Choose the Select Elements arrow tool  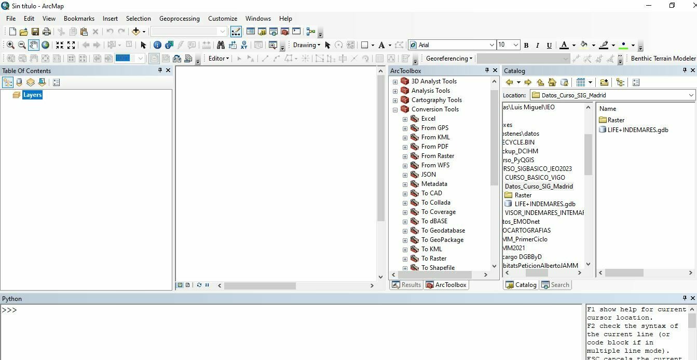(144, 45)
